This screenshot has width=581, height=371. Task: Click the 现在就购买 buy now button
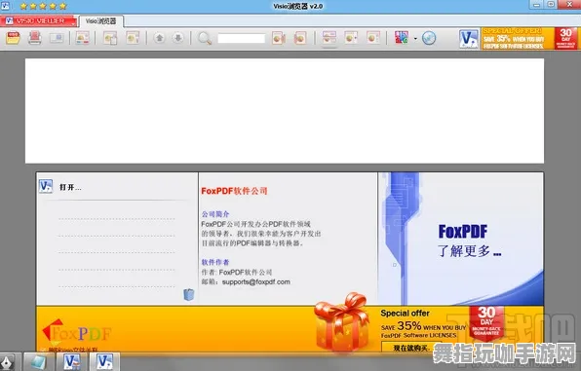tap(411, 348)
